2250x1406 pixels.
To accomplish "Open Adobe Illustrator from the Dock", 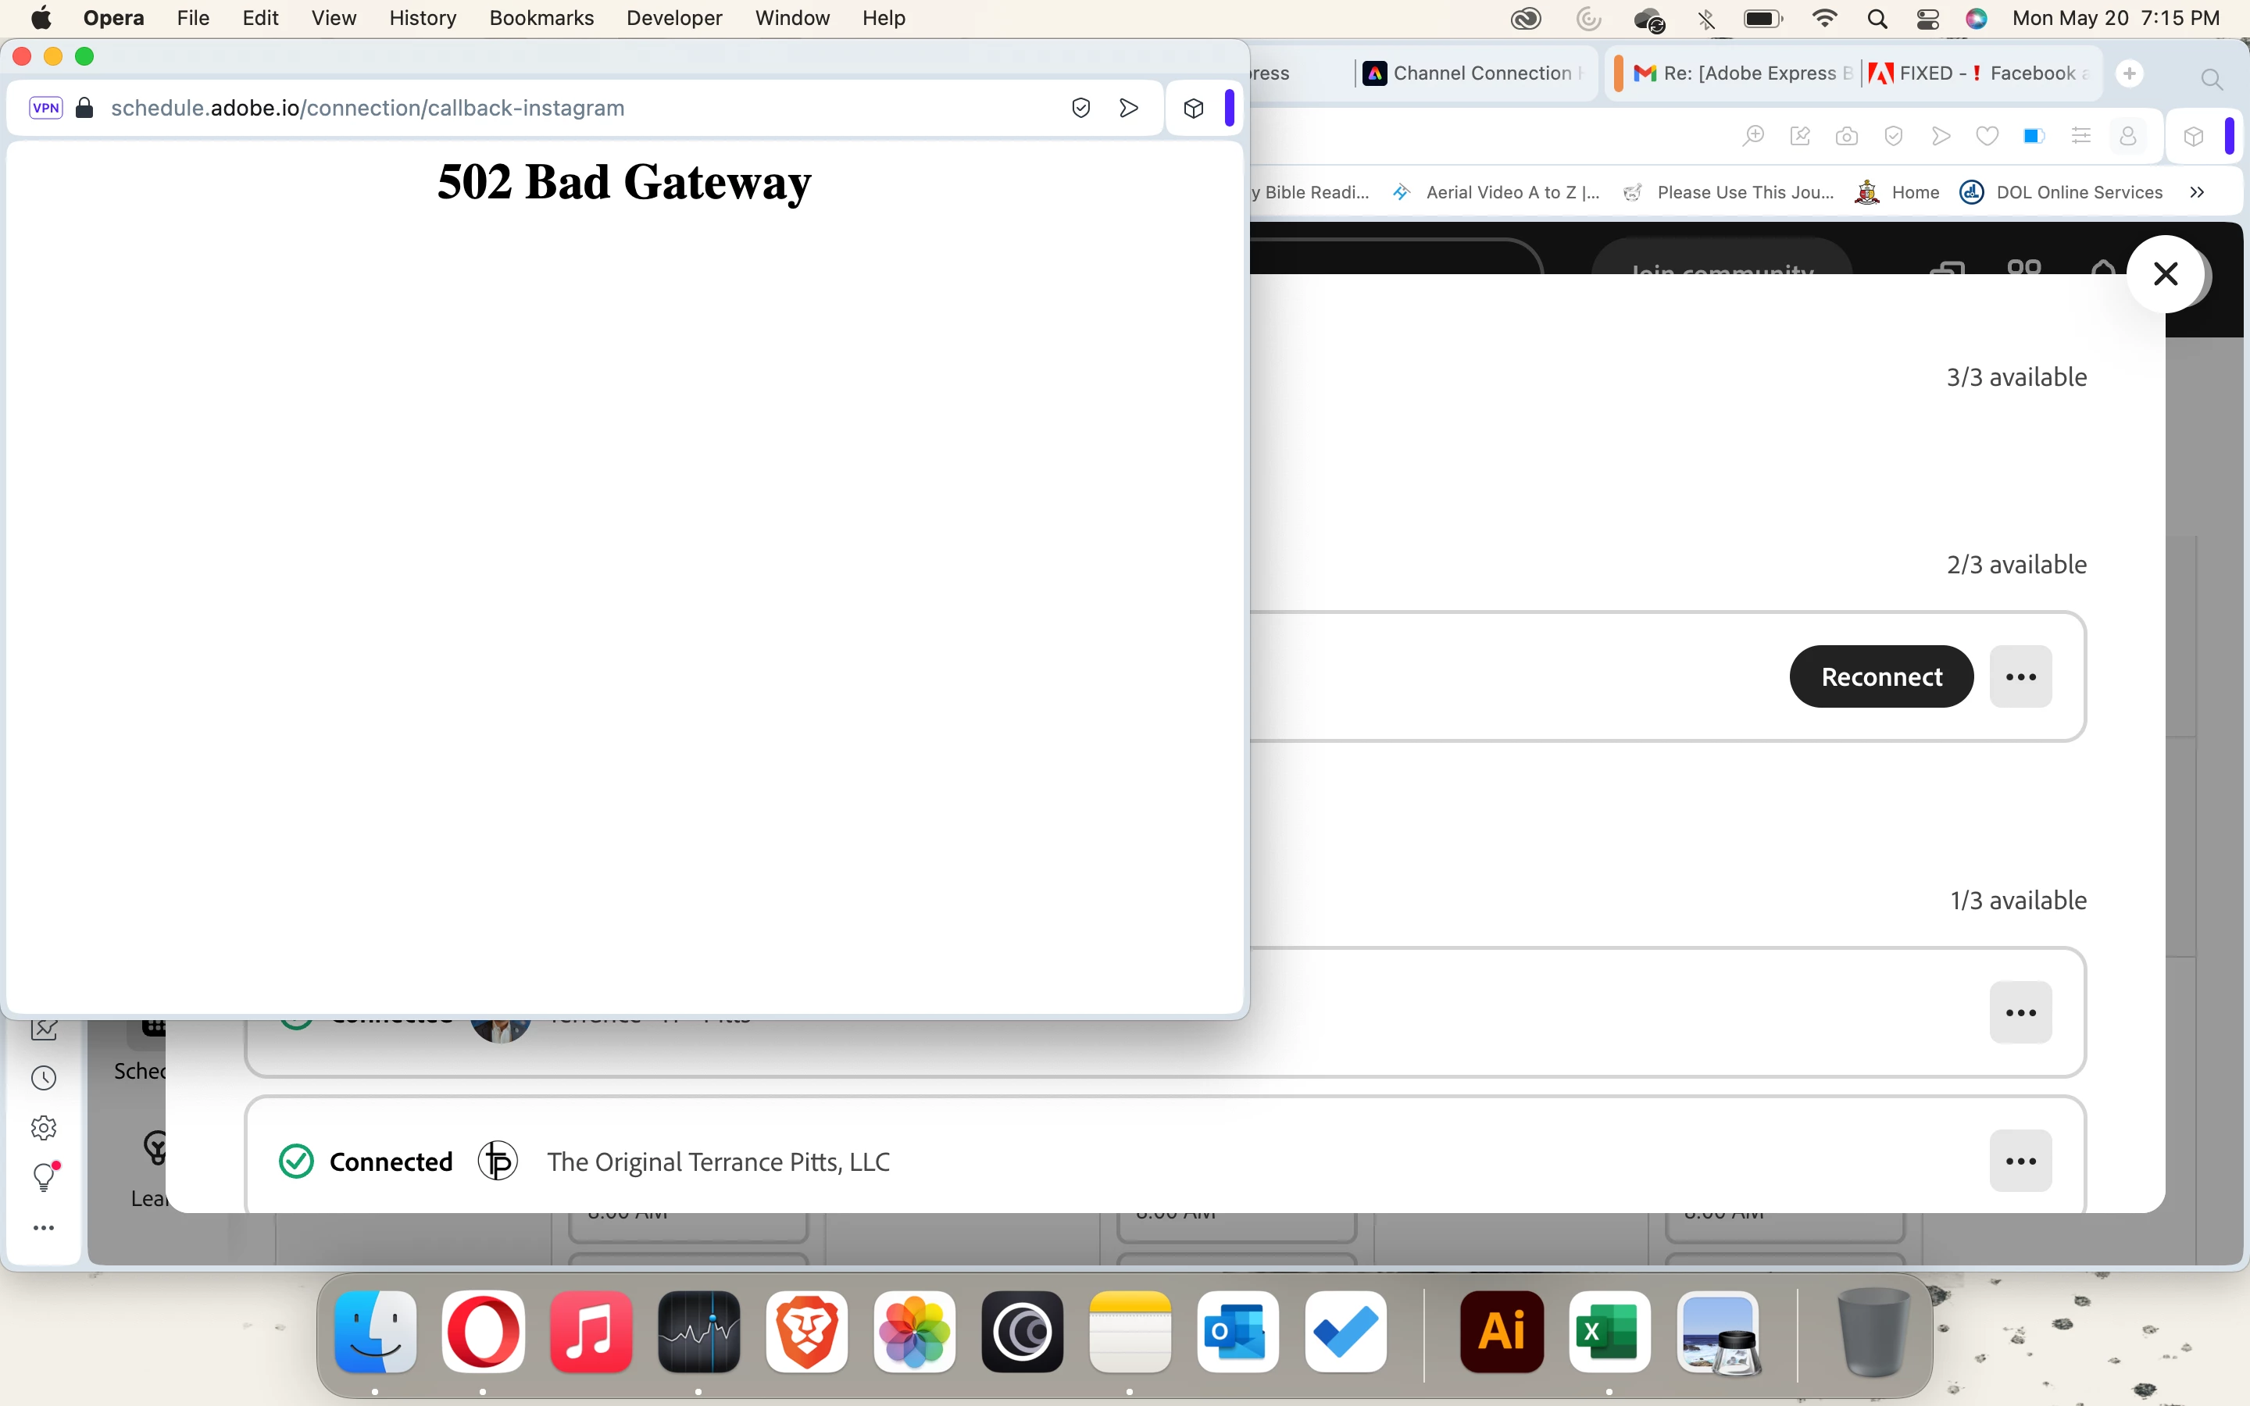I will [x=1502, y=1332].
